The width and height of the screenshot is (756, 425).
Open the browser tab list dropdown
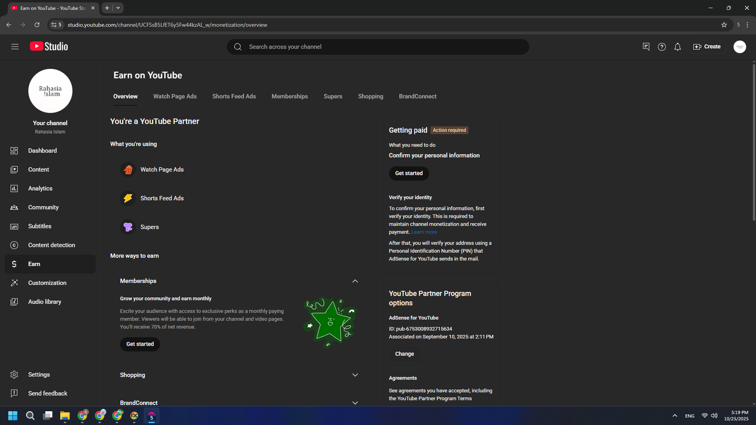point(118,8)
